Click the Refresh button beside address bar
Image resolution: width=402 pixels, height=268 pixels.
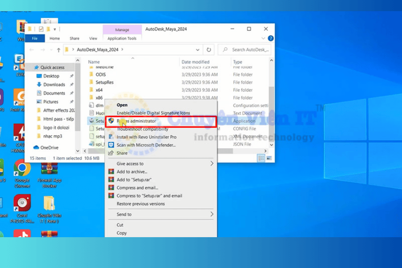tap(209, 50)
